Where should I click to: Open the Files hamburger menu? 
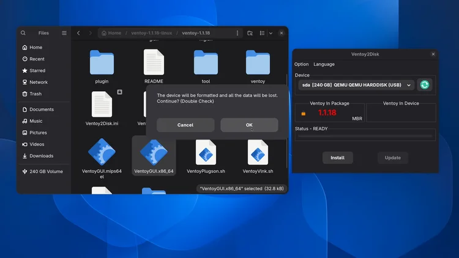(64, 33)
